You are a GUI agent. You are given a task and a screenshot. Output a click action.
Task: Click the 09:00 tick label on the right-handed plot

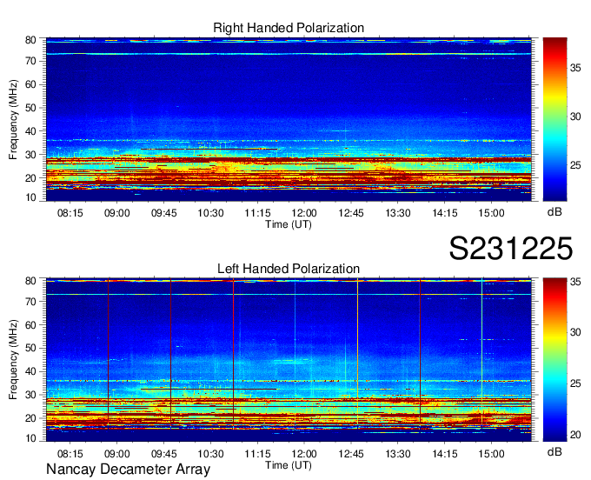point(116,213)
